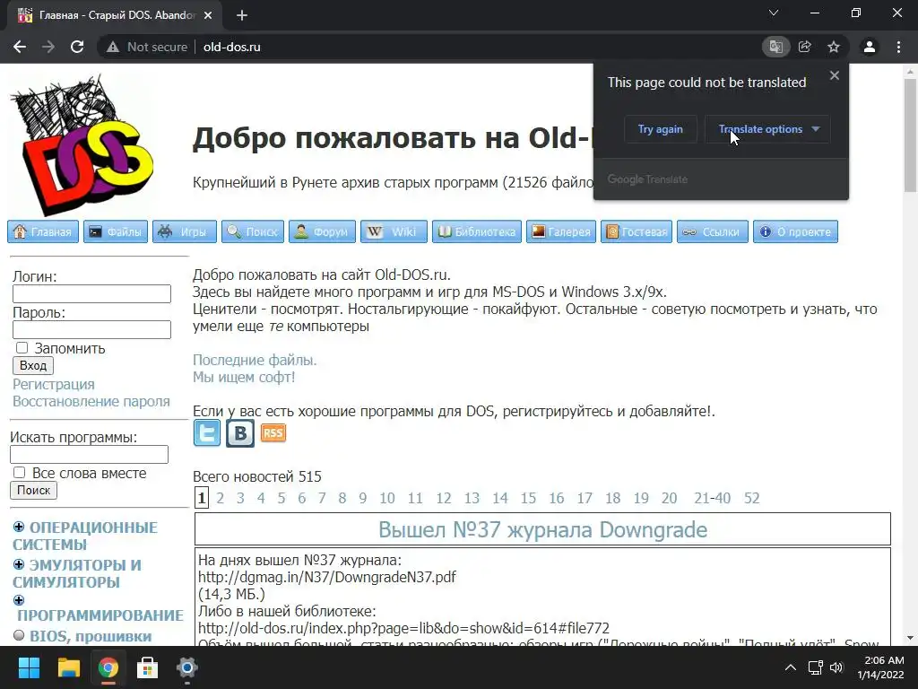
Task: Close the old-dos.ru browser tab
Action: click(x=208, y=16)
